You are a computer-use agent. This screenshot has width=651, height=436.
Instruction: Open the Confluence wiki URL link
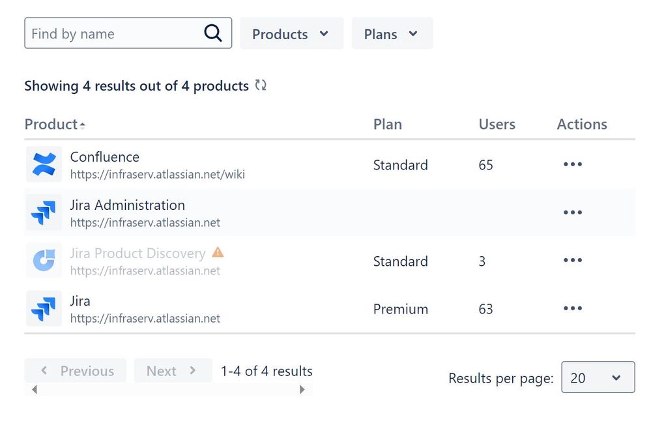pyautogui.click(x=157, y=175)
